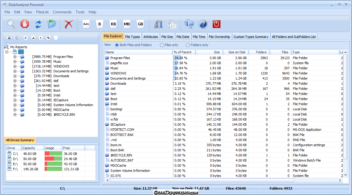Click the C:\ drive usage bar
Viewport: 352px width, 195px height.
(53, 154)
